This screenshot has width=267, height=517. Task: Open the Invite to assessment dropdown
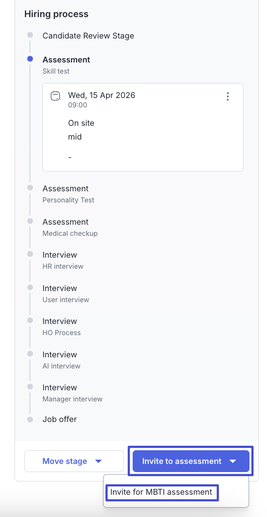click(191, 461)
